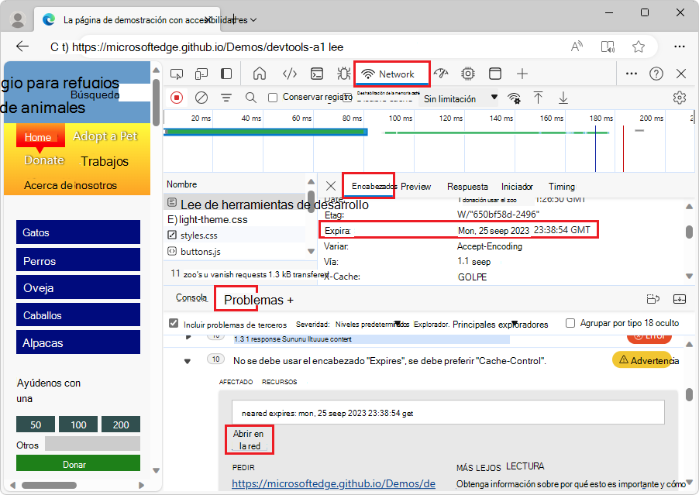Open DevTools help icon

click(656, 74)
